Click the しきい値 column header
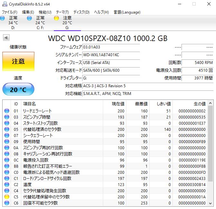This screenshot has width=216, height=209. [x=161, y=104]
